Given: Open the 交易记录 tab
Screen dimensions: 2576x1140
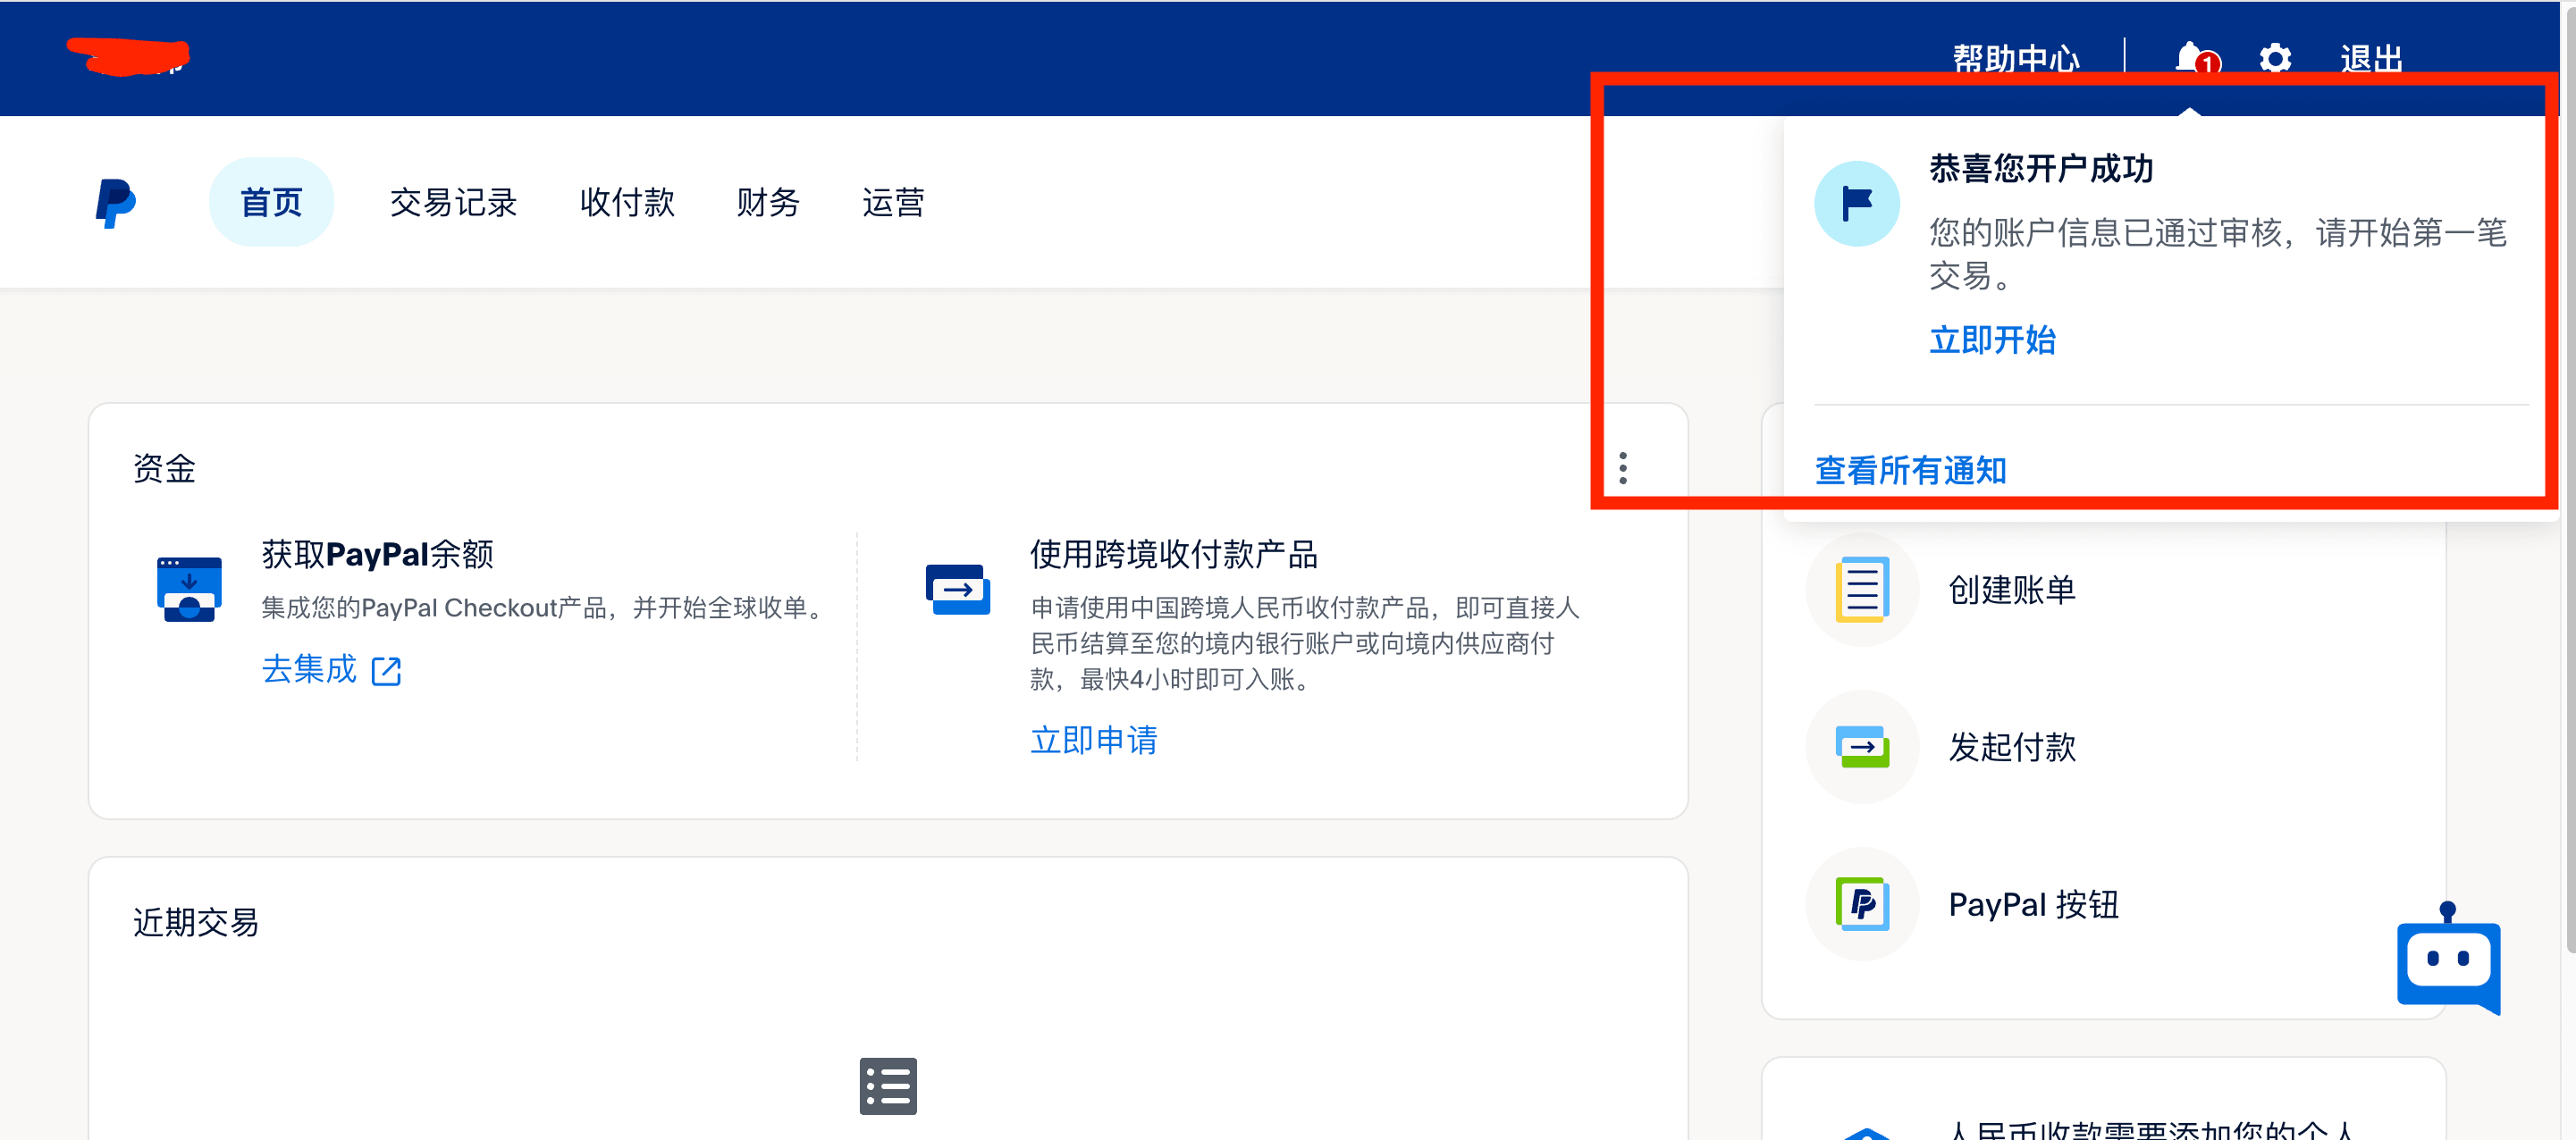Looking at the screenshot, I should [453, 203].
